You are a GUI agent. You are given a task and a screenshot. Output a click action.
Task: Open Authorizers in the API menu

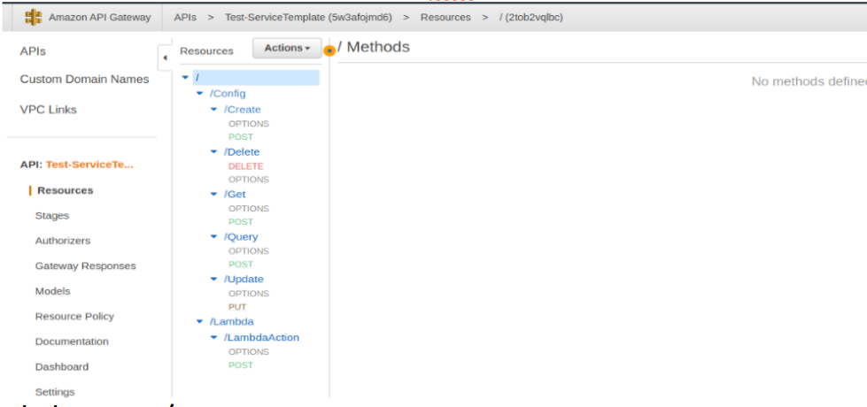point(62,241)
